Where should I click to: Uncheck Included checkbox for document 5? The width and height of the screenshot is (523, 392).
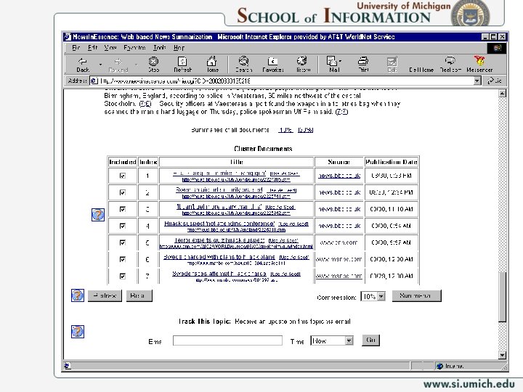click(x=123, y=242)
